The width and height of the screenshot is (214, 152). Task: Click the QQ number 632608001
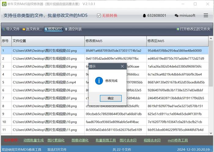157,16
